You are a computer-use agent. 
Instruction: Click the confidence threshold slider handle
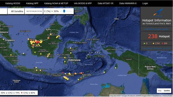[x=64, y=11]
